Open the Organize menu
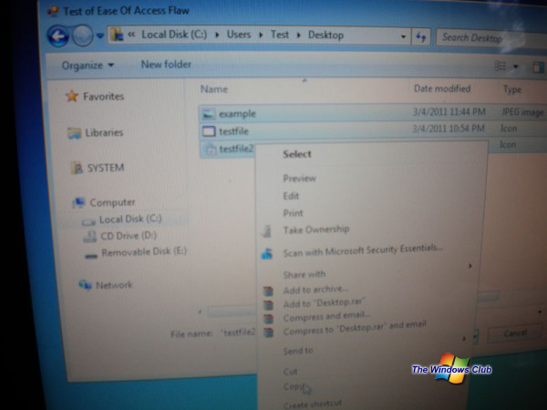The height and width of the screenshot is (410, 547). pyautogui.click(x=88, y=66)
